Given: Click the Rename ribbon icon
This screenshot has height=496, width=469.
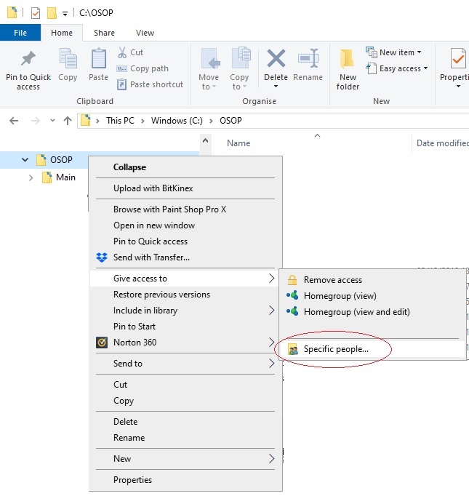Looking at the screenshot, I should click(308, 58).
